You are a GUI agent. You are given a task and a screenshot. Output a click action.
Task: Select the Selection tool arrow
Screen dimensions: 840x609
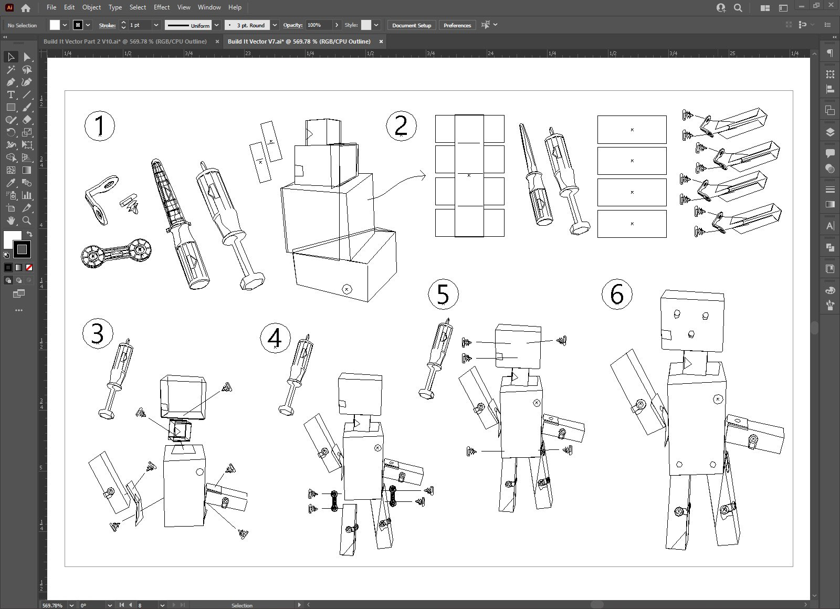10,57
